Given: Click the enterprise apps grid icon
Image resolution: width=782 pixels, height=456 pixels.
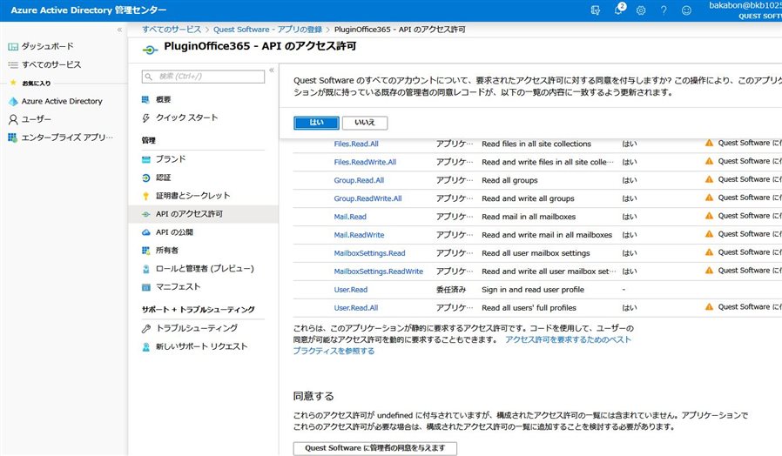Looking at the screenshot, I should (13, 137).
